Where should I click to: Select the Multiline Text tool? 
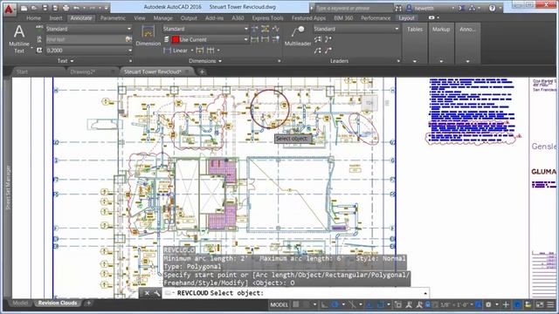point(19,39)
